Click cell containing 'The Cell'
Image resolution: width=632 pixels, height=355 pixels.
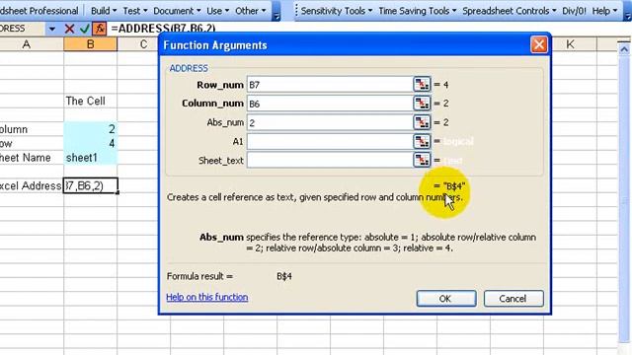coord(90,101)
